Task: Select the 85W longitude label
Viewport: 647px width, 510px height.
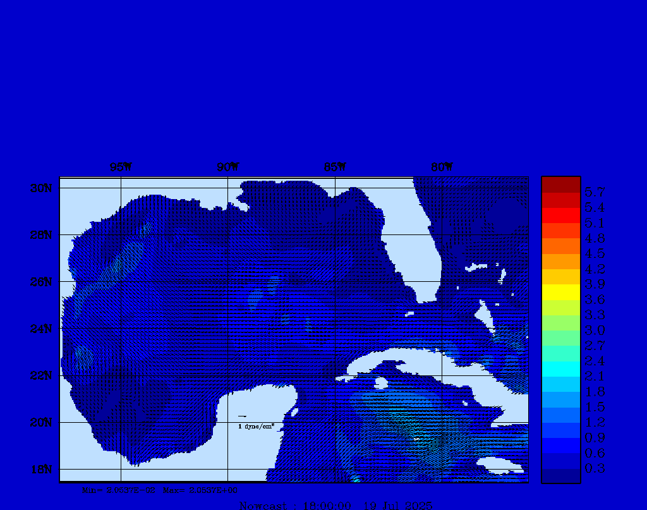Action: pos(335,167)
